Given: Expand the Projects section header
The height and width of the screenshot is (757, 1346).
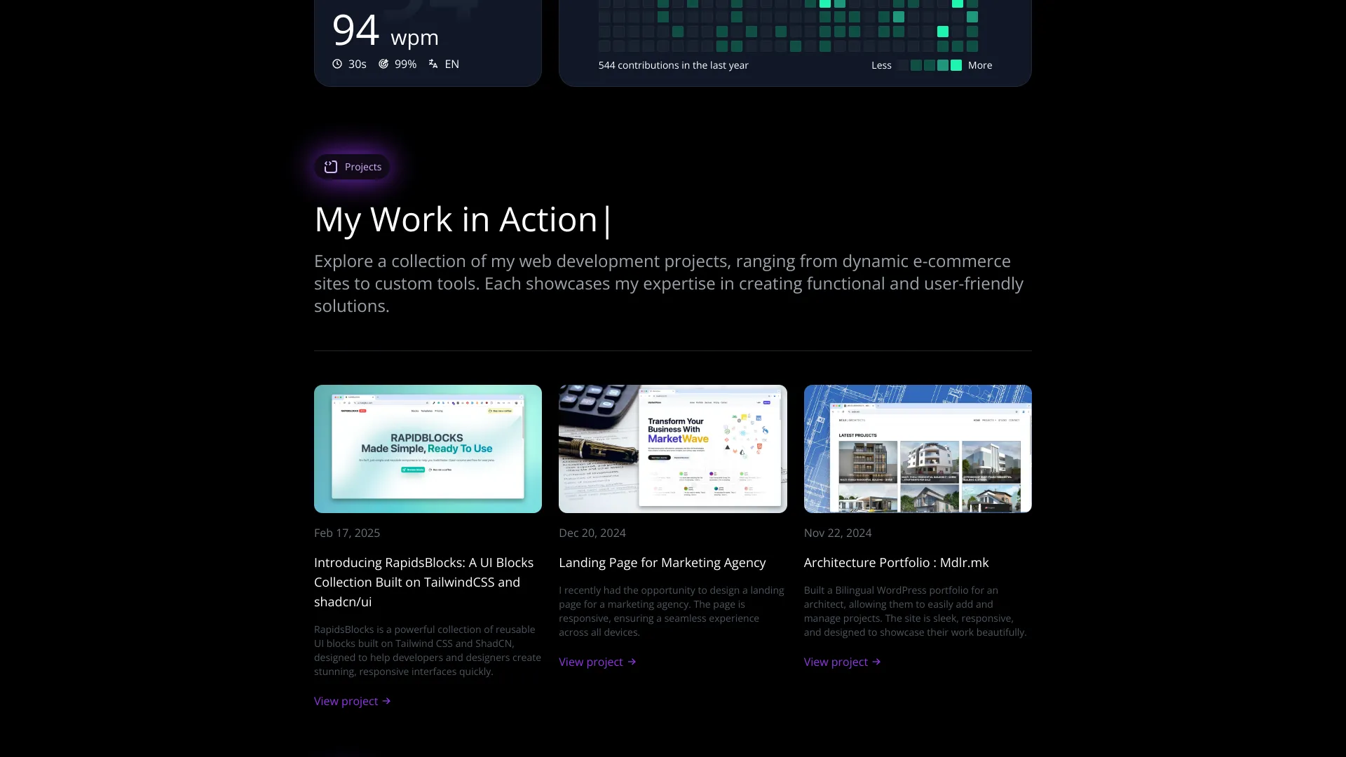Looking at the screenshot, I should coord(354,166).
